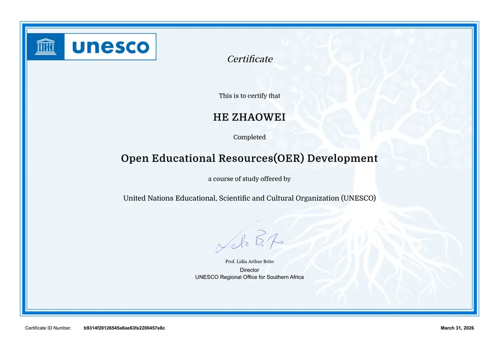
Task: Select certificate ID 'b9314f20126545a8ae63fe2200457e8c'
Action: 124,328
